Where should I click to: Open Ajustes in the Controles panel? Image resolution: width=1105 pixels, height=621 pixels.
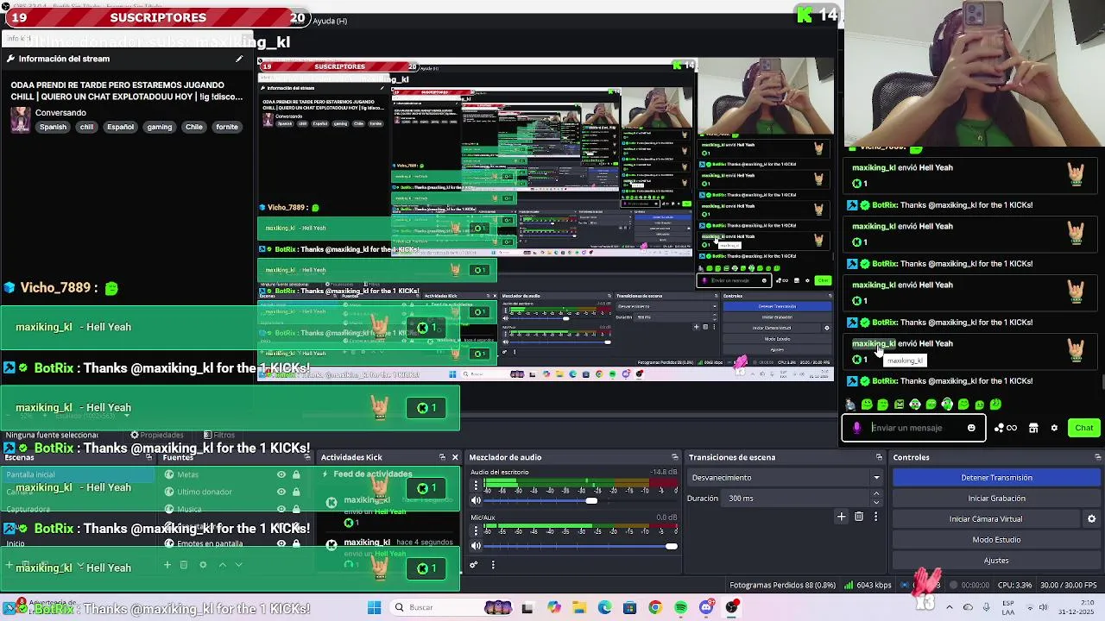point(996,561)
